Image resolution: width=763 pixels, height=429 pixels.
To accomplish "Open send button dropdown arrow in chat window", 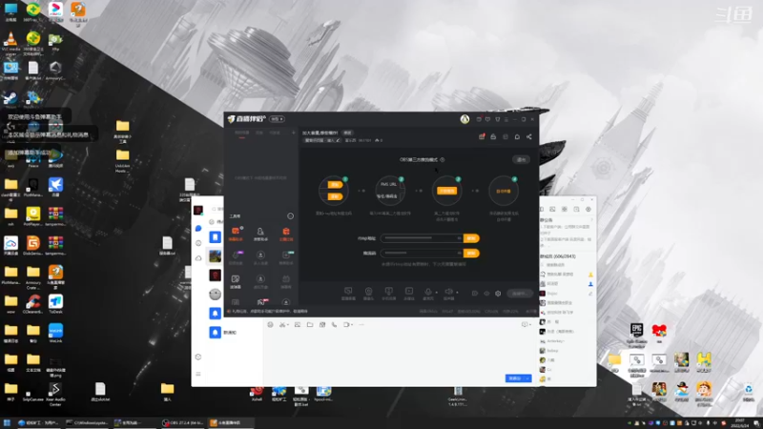I will coord(528,378).
